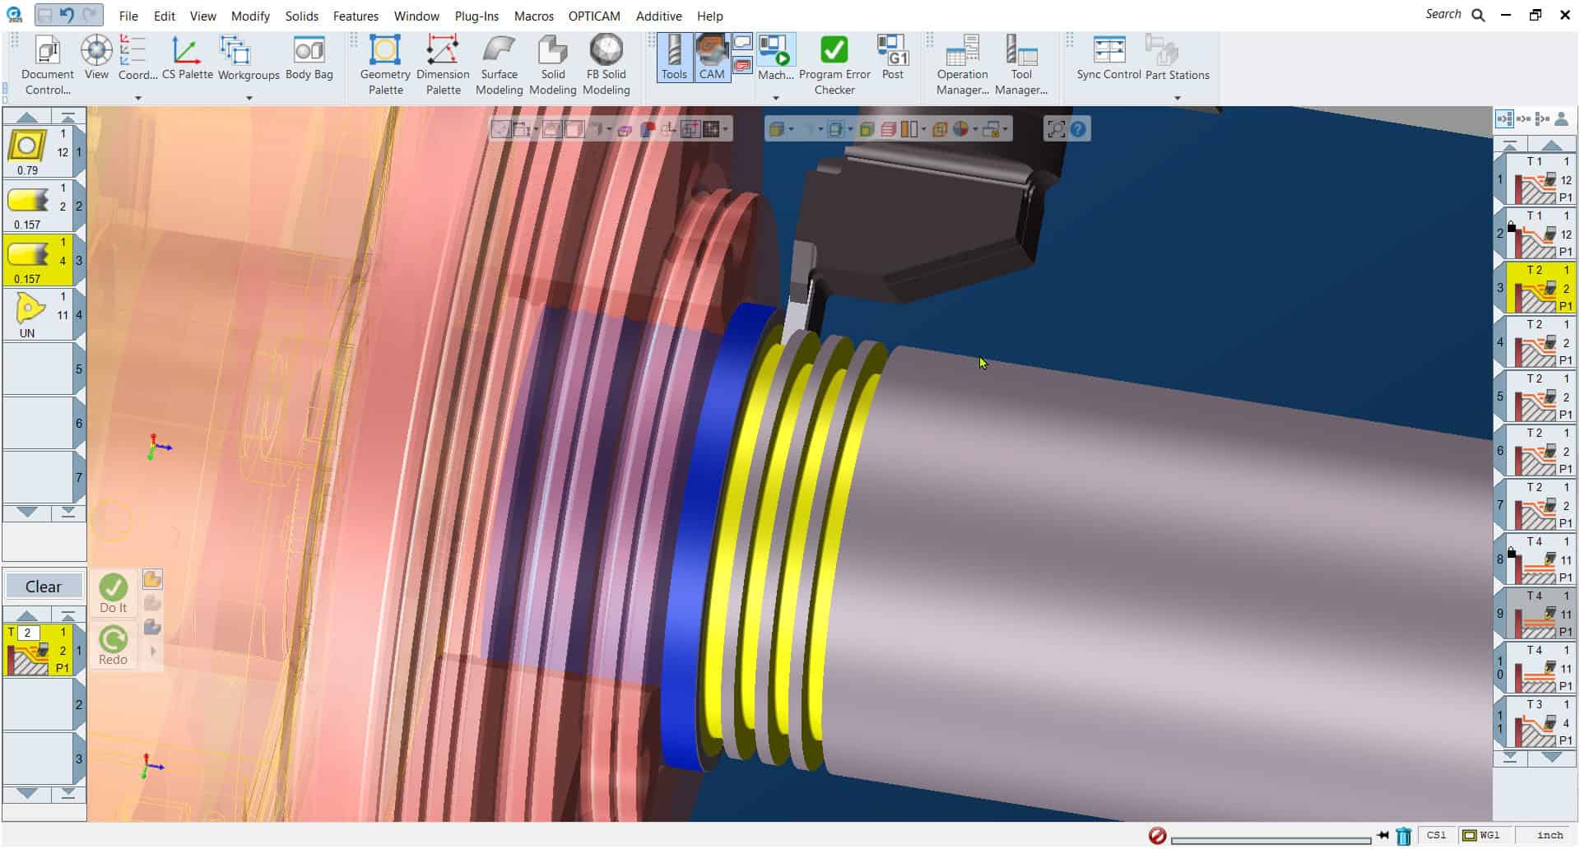The image size is (1580, 849).
Task: Select operation tile 11 using T3
Action: [x=1540, y=722]
